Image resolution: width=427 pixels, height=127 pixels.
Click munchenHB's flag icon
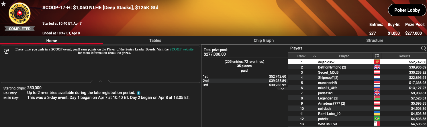(377, 83)
